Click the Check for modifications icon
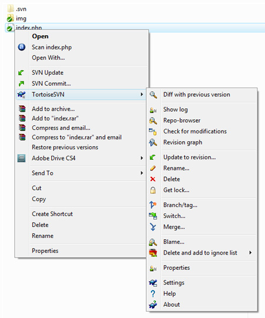The width and height of the screenshot is (265, 318). tap(153, 132)
